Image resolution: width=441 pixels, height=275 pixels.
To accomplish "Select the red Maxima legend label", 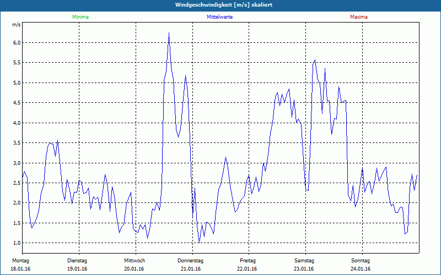I will pyautogui.click(x=359, y=17).
